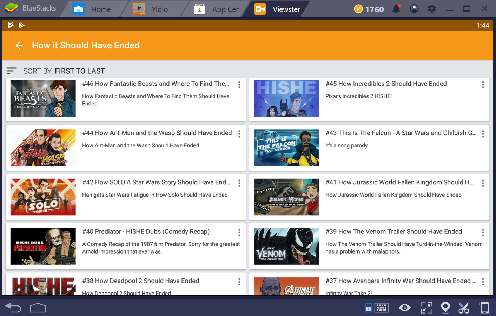496x316 pixels.
Task: Open the SOLO HISHE thumbnail
Action: [x=43, y=197]
